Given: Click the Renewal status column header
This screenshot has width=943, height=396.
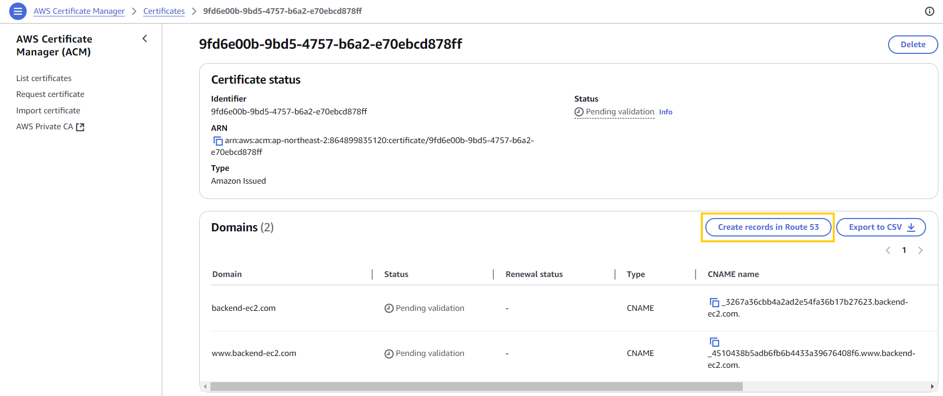Looking at the screenshot, I should 534,274.
